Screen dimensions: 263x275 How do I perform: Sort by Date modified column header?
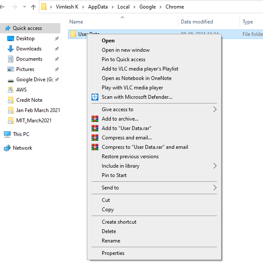point(197,22)
